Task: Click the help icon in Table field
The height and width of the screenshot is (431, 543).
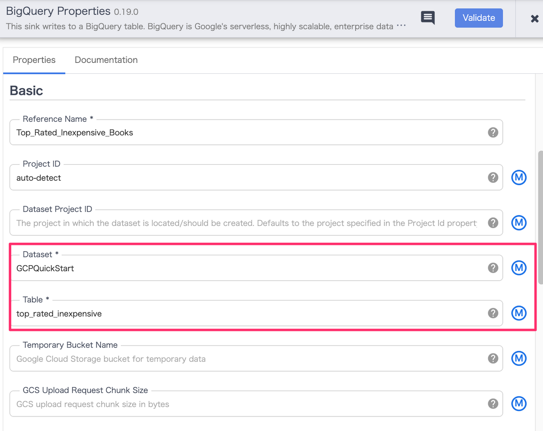Action: pyautogui.click(x=493, y=313)
